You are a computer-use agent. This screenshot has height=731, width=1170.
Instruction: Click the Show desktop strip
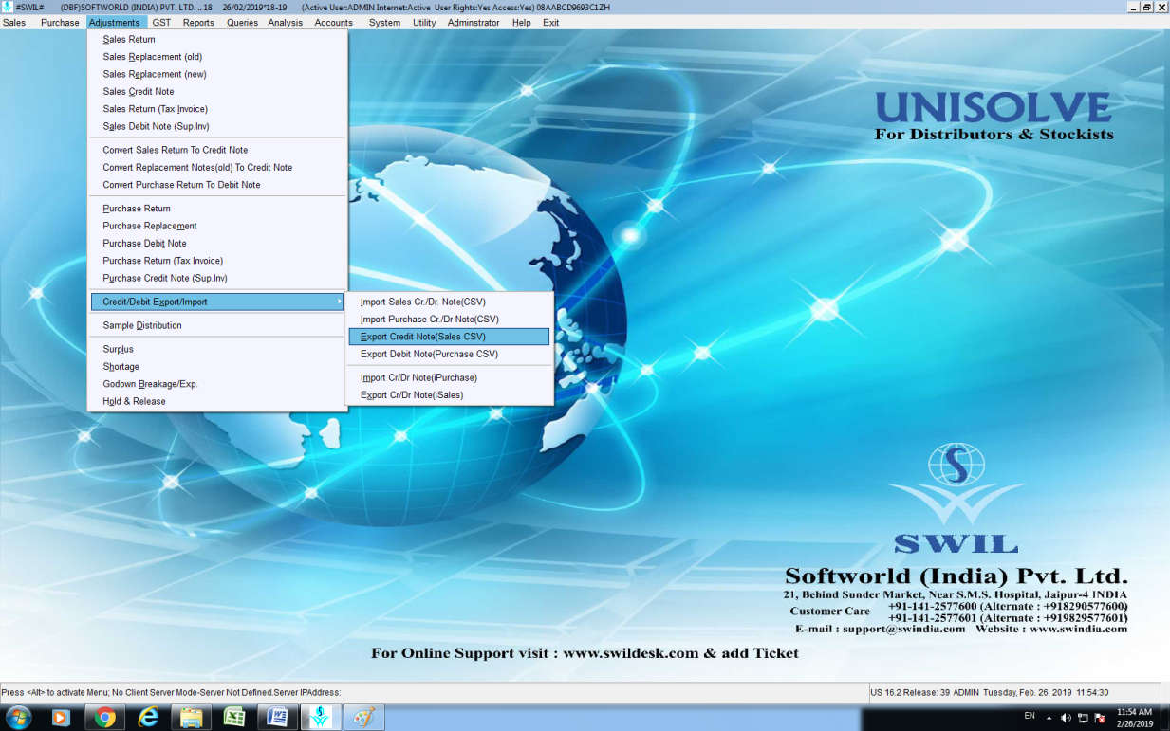(1164, 718)
